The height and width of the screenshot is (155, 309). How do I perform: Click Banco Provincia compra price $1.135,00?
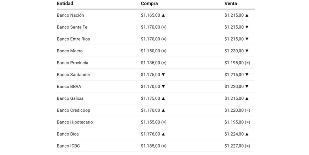tap(150, 63)
